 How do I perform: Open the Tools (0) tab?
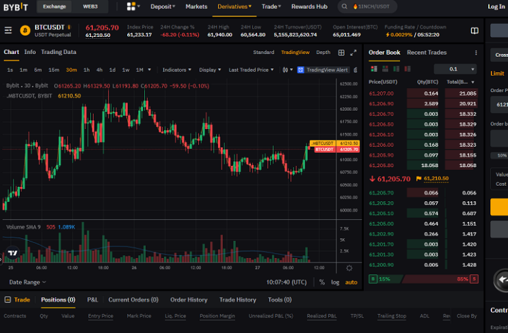[280, 300]
